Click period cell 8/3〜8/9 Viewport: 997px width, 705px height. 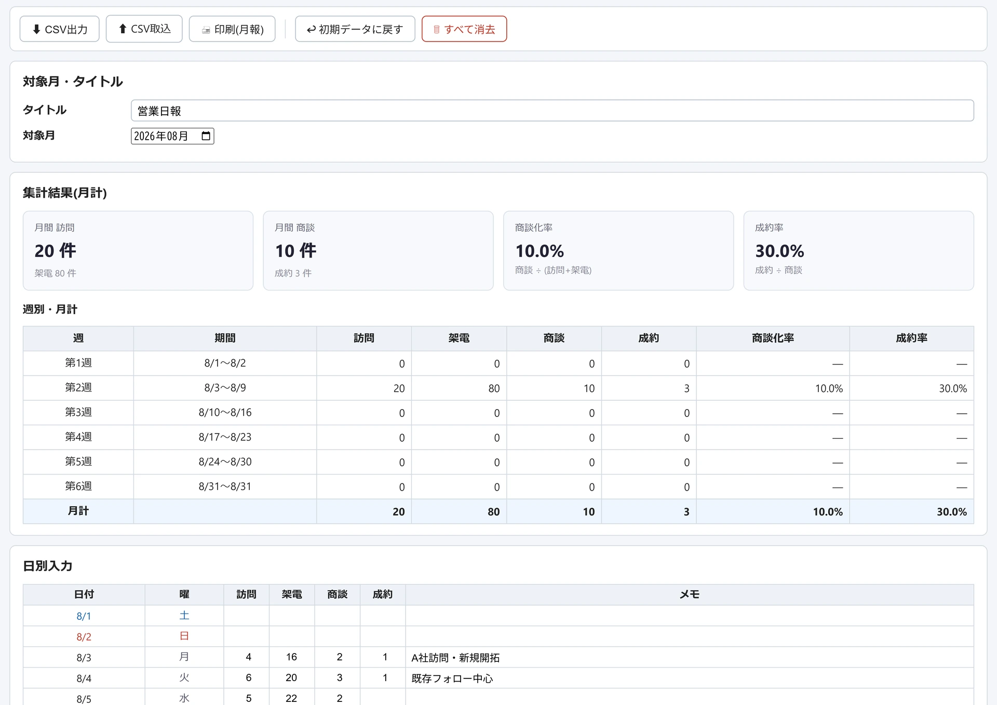click(225, 388)
